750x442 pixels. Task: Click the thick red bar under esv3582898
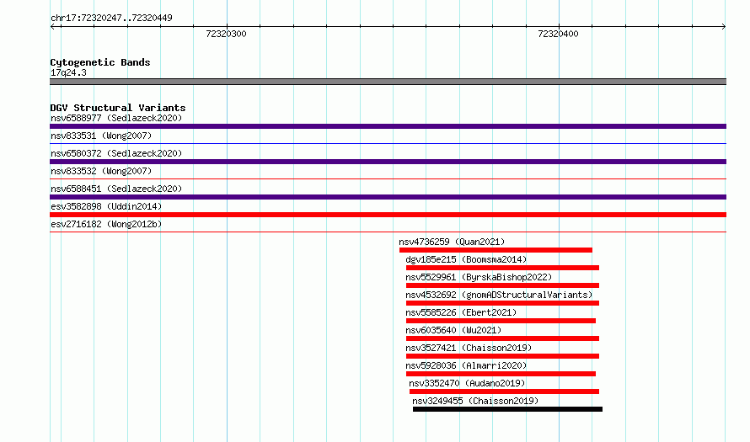388,215
